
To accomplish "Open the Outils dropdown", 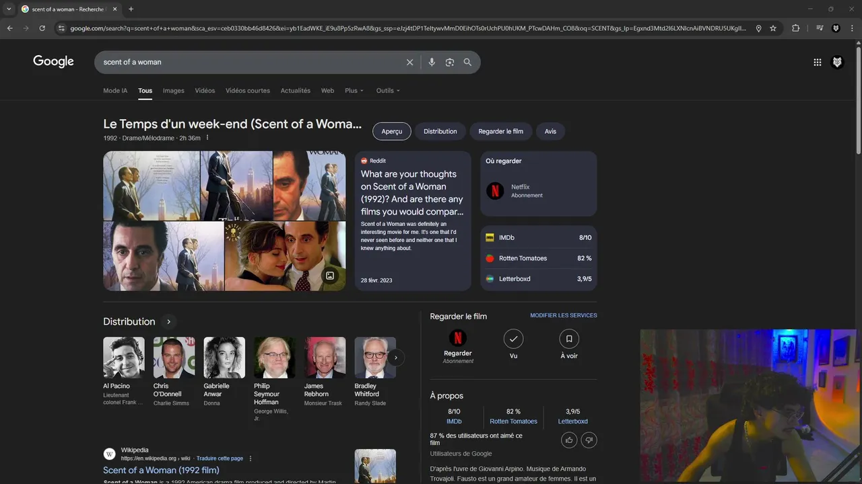I will (388, 91).
